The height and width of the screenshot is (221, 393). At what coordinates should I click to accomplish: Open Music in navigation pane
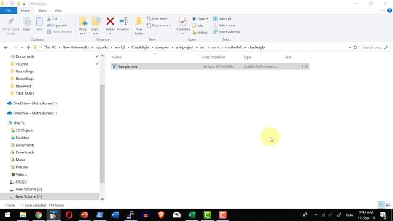20,160
